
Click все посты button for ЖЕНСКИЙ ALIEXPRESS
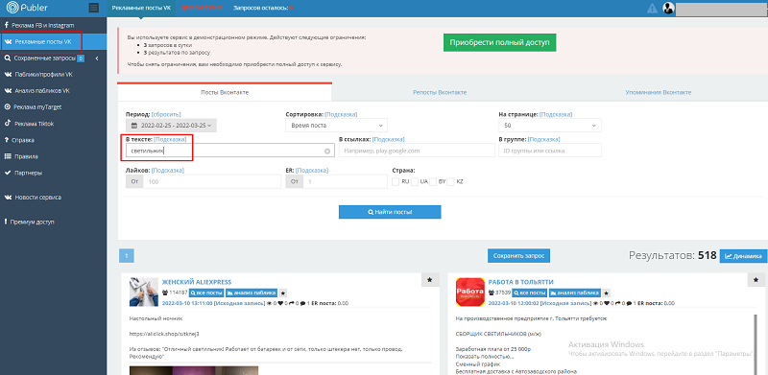pos(206,293)
